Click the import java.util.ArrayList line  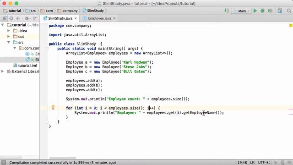coord(77,35)
